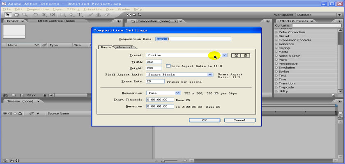Click the Contains search field in Effects panel
Screen dimensions: 345x164
point(317,26)
